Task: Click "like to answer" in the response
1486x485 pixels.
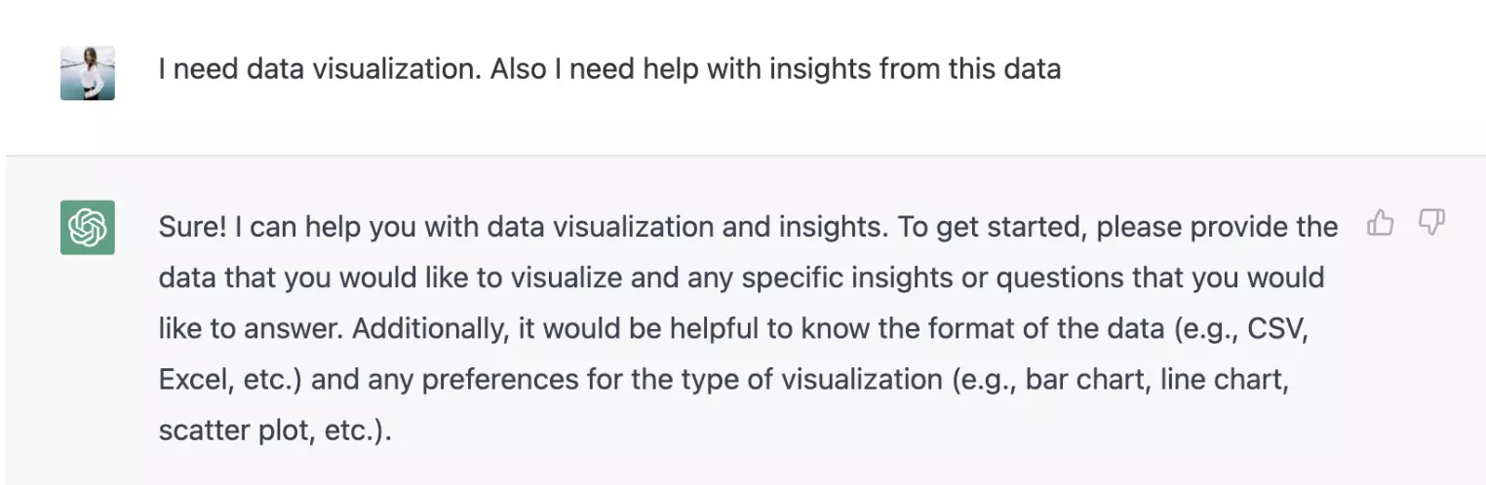Action: pos(246,329)
